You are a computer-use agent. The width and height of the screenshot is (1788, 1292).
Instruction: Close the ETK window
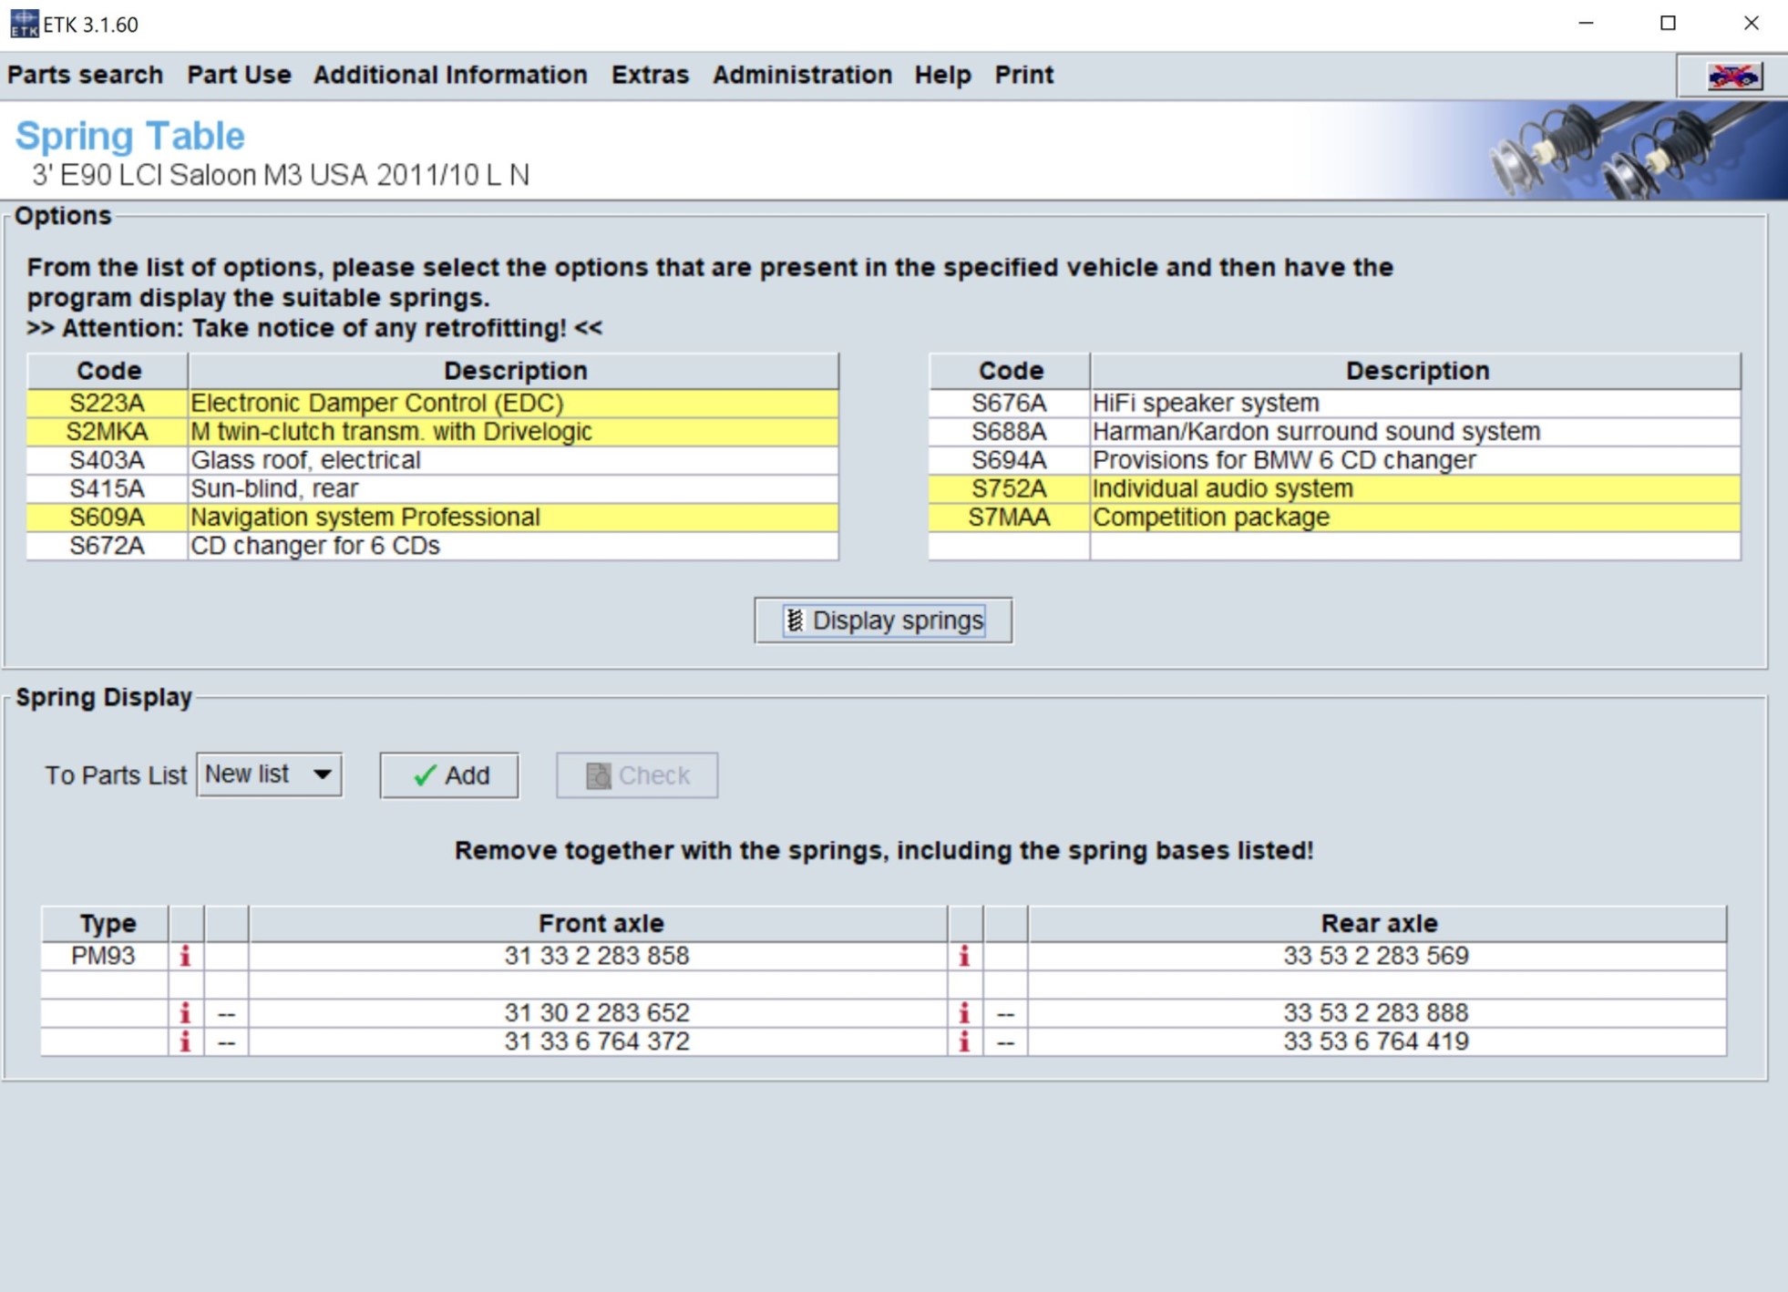1751,24
